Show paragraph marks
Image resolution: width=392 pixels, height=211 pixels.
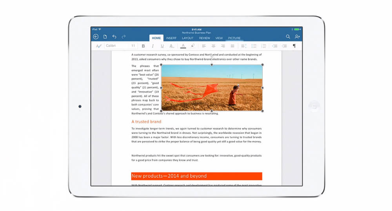point(294,46)
